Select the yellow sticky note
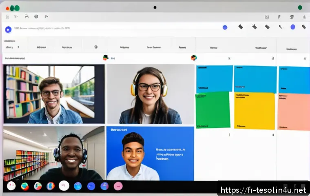The height and width of the screenshot is (196, 310). pos(254,111)
